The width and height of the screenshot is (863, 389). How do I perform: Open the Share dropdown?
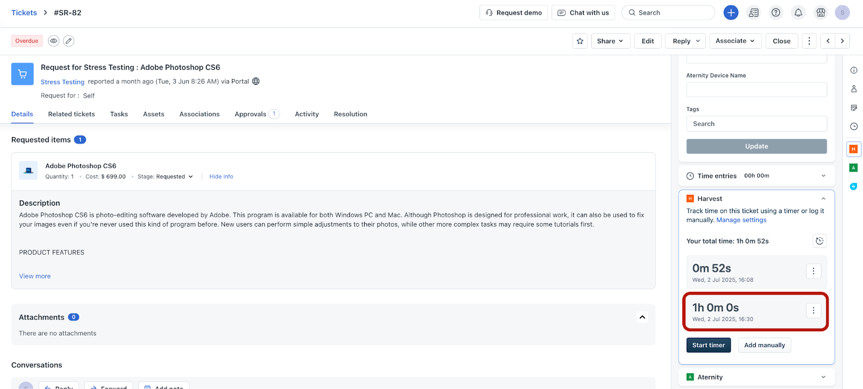[611, 41]
